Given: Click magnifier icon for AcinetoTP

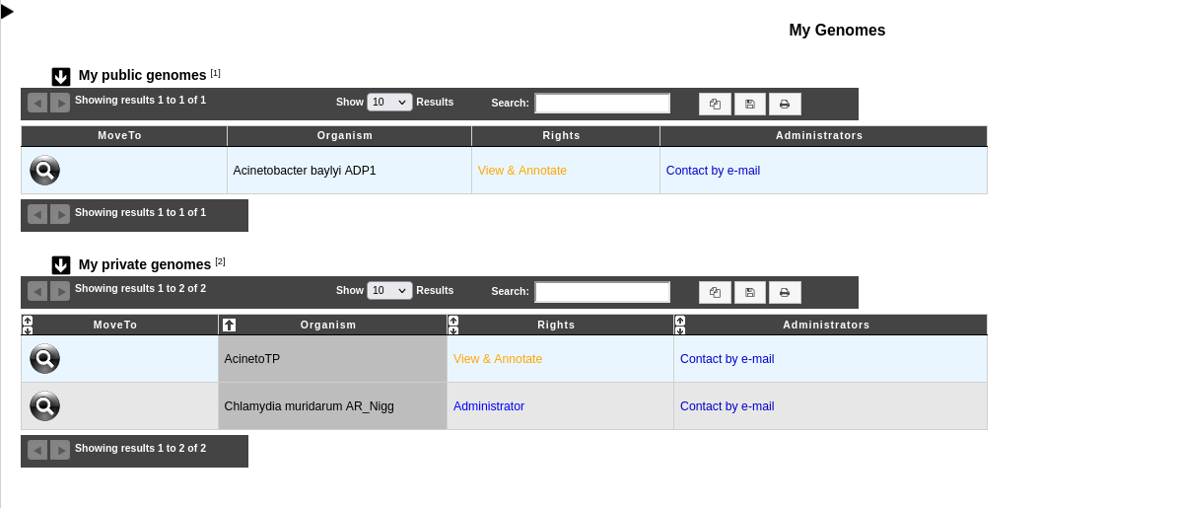Looking at the screenshot, I should pyautogui.click(x=44, y=359).
